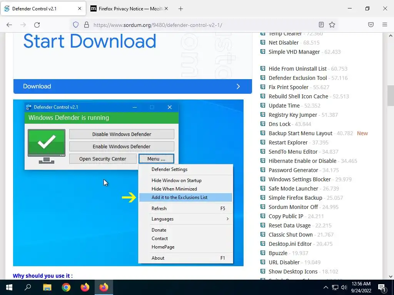Switch to Firefox Privacy Notice tab
The height and width of the screenshot is (295, 394).
coord(129,8)
